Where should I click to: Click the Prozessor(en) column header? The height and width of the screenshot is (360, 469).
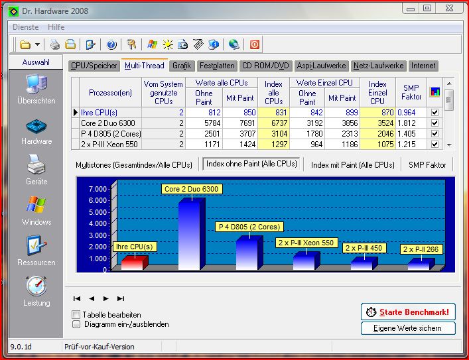(x=110, y=92)
